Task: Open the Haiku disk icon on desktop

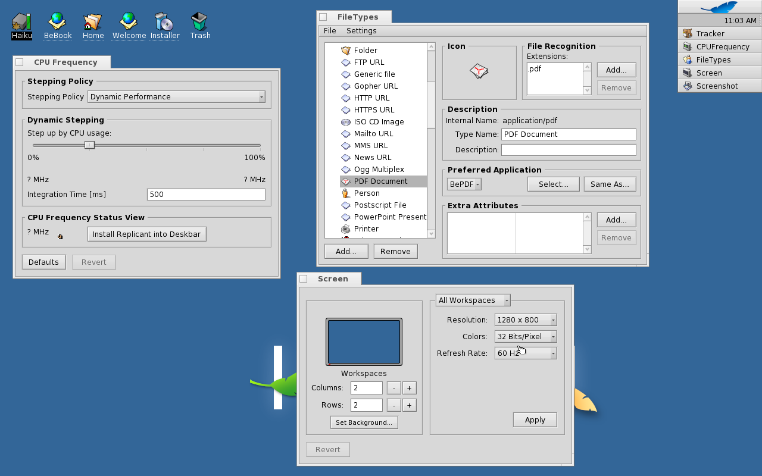Action: pos(21,21)
